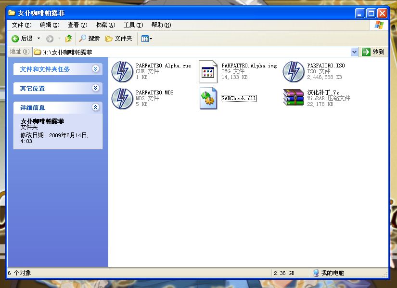Select the 汉化补丁.7z WinRAR archive icon

point(294,97)
